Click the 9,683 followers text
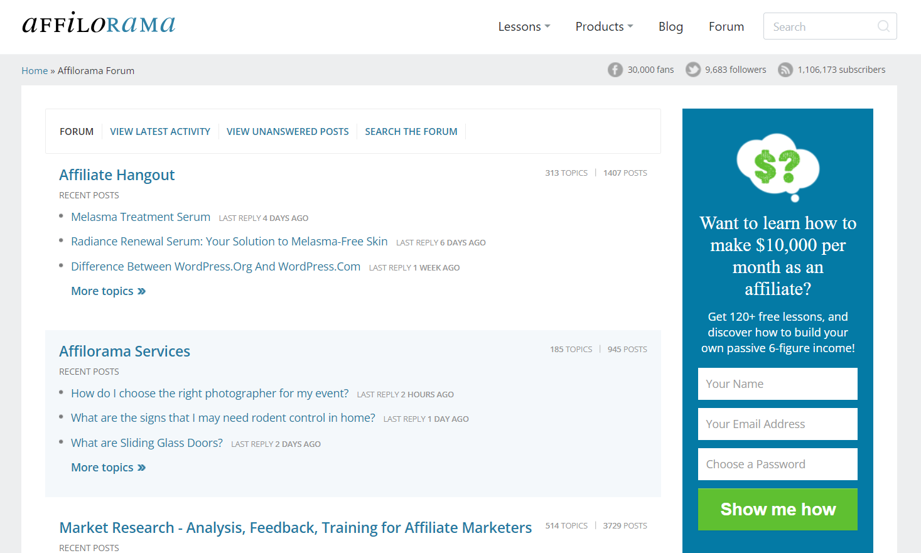 coord(736,70)
